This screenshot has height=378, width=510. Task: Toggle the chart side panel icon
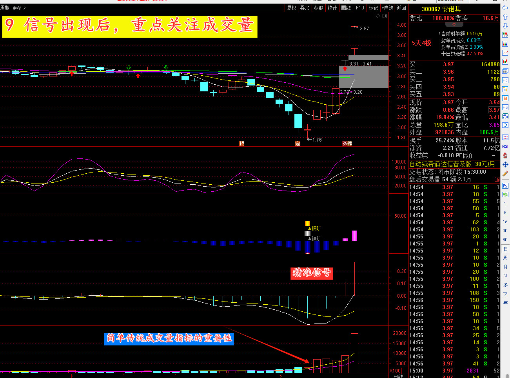(x=385, y=16)
